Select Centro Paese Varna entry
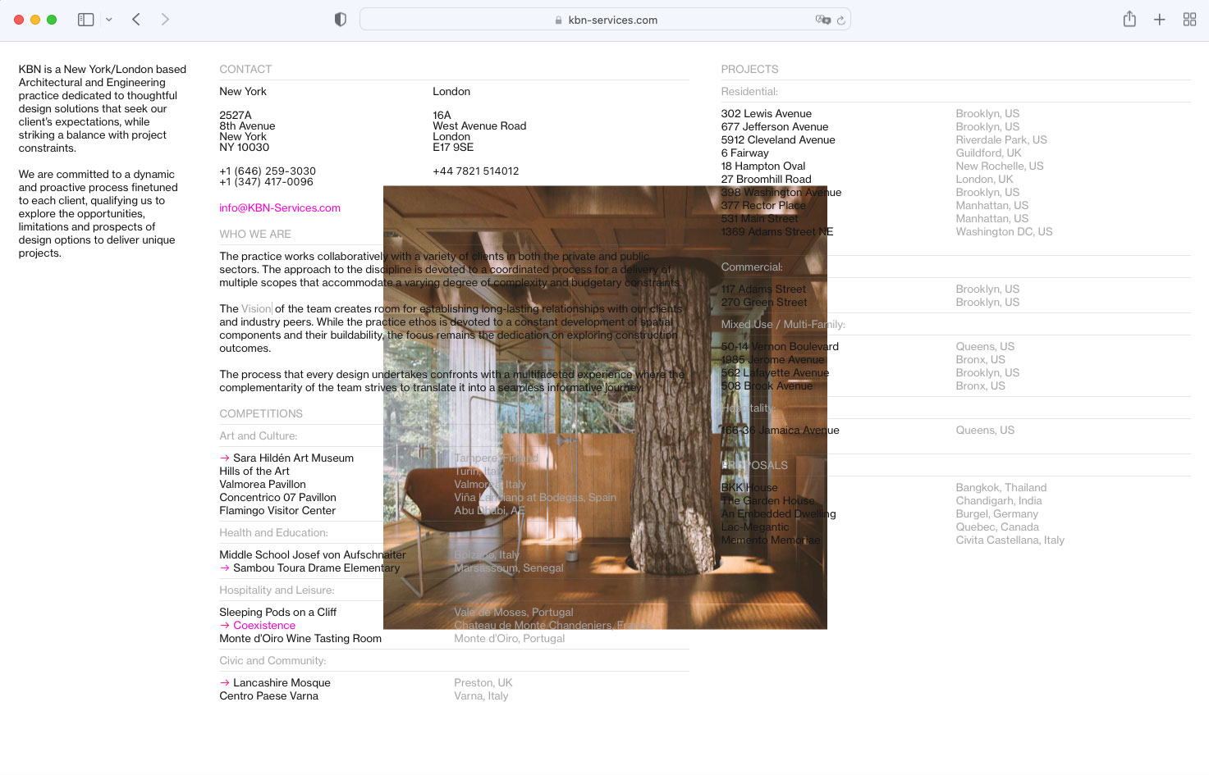The height and width of the screenshot is (775, 1209). tap(268, 696)
